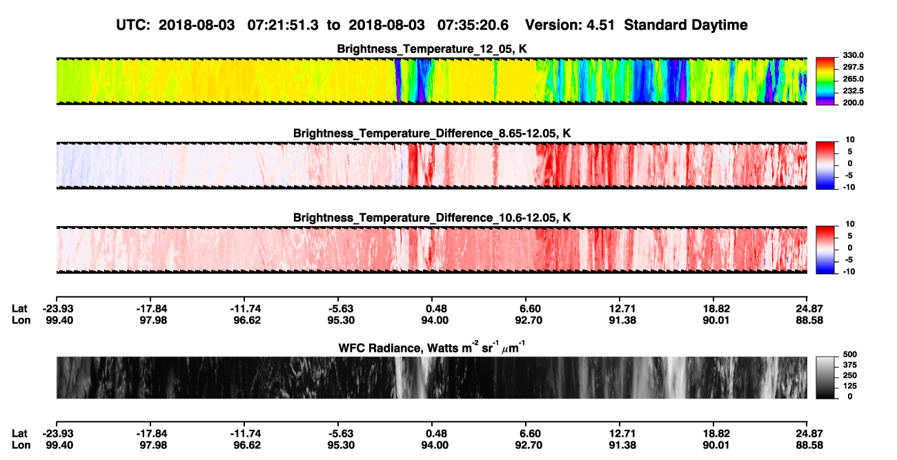Click the 'WFC Radiance, Watts m-2 sr-1 µm-1' title

pyautogui.click(x=432, y=348)
